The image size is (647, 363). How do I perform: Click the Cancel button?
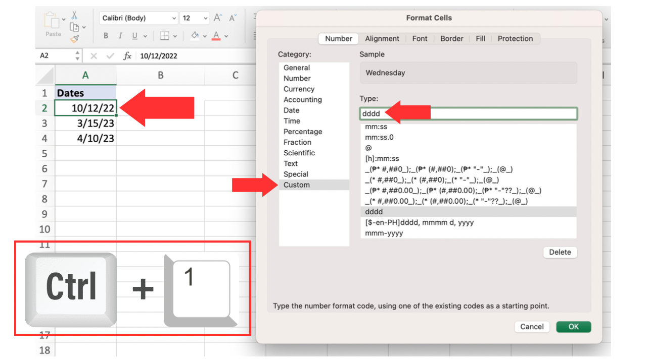(532, 327)
